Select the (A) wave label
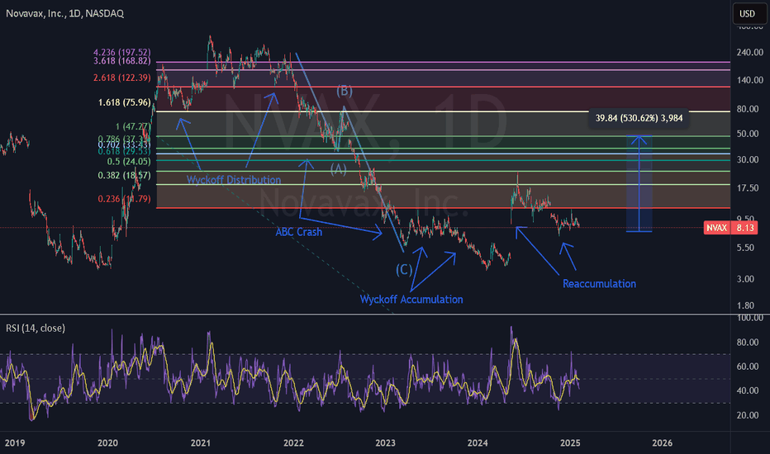The width and height of the screenshot is (770, 454). click(339, 169)
